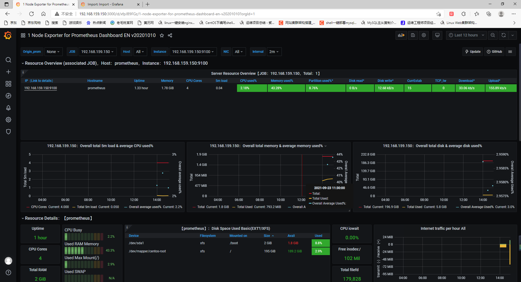
Task: Open the refresh interval dropdown arrow
Action: pos(513,35)
